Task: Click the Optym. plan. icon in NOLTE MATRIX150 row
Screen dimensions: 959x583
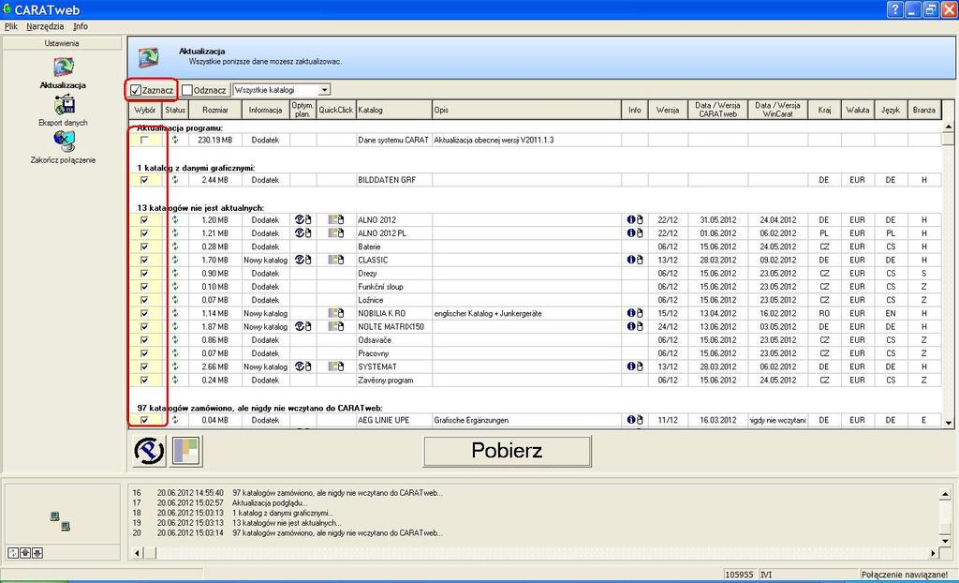Action: [x=302, y=326]
